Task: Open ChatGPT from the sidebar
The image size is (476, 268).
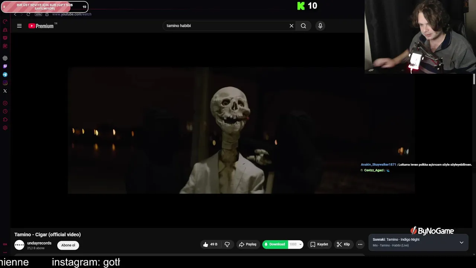Action: click(5, 58)
